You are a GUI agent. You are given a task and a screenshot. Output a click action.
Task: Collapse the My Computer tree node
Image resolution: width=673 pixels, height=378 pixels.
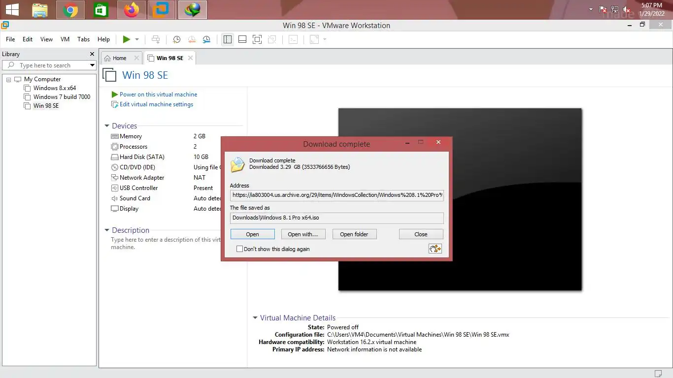click(x=8, y=79)
